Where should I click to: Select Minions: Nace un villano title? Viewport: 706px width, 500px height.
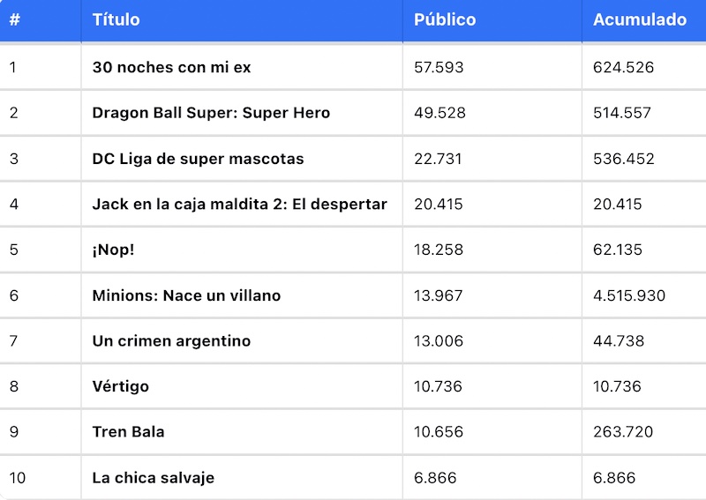pyautogui.click(x=186, y=295)
